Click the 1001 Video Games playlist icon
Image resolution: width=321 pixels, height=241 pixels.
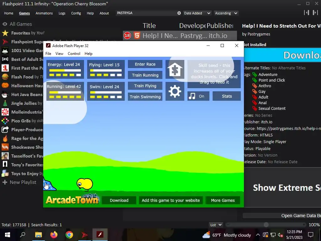(5, 51)
